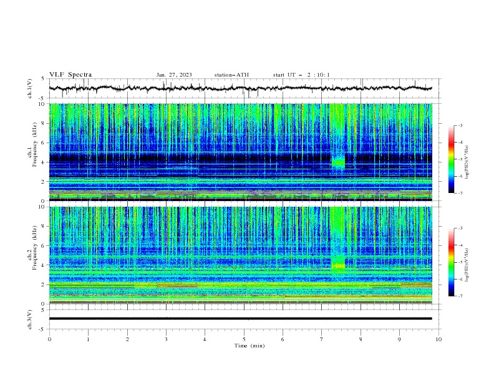Click the ch.2 "Frequency (kHz)" axis label
This screenshot has width=494, height=381.
pyautogui.click(x=35, y=248)
